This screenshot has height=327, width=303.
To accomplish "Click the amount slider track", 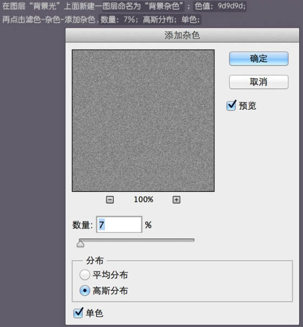I will pyautogui.click(x=137, y=240).
